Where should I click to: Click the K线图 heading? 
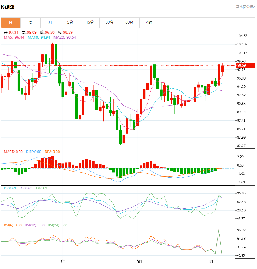(8, 7)
